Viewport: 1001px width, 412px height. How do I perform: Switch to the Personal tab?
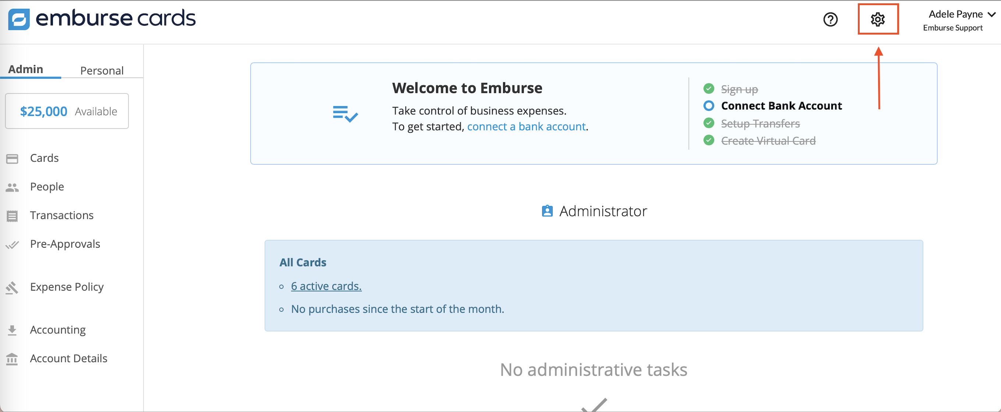(102, 70)
